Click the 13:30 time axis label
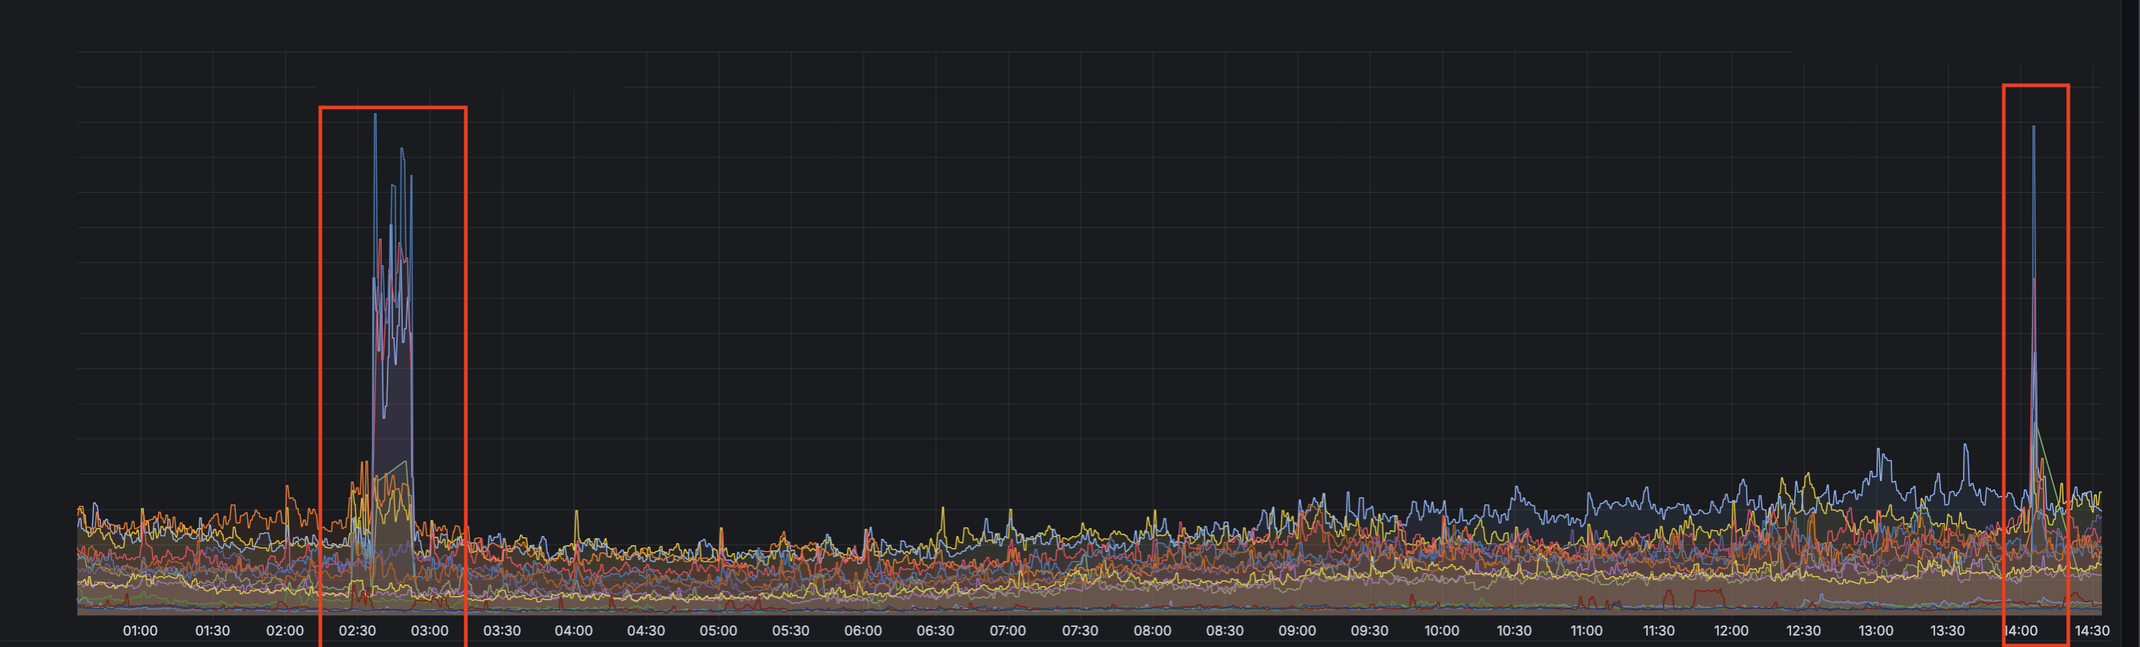2140x647 pixels. coord(1948,631)
